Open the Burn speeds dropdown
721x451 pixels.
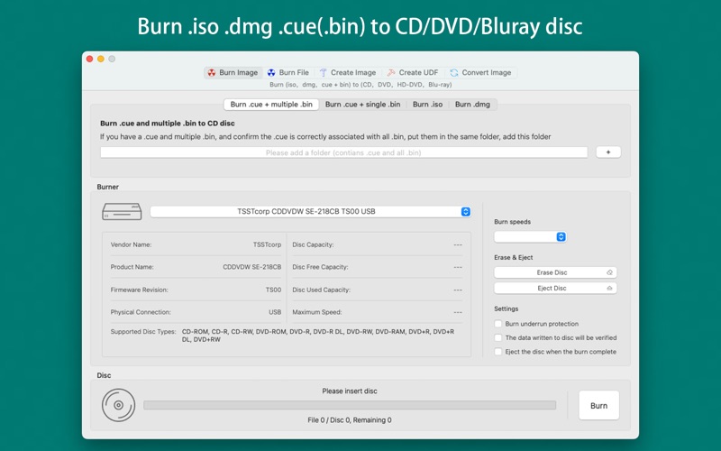[530, 236]
